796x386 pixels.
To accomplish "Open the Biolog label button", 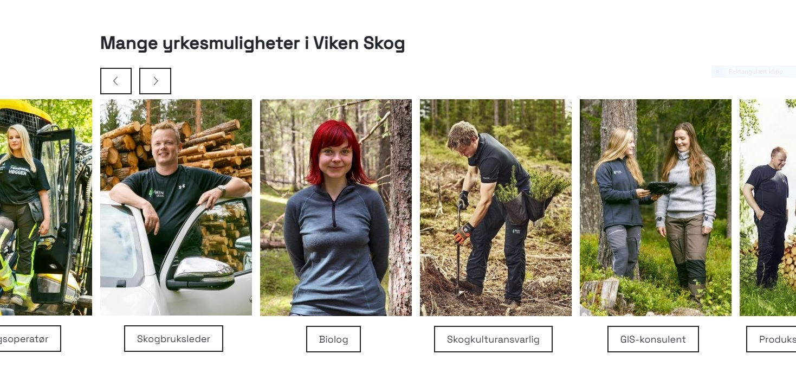I will point(333,339).
